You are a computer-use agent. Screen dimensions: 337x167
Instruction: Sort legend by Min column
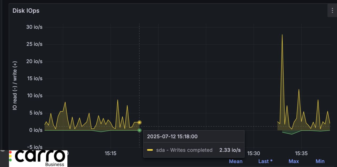point(320,161)
